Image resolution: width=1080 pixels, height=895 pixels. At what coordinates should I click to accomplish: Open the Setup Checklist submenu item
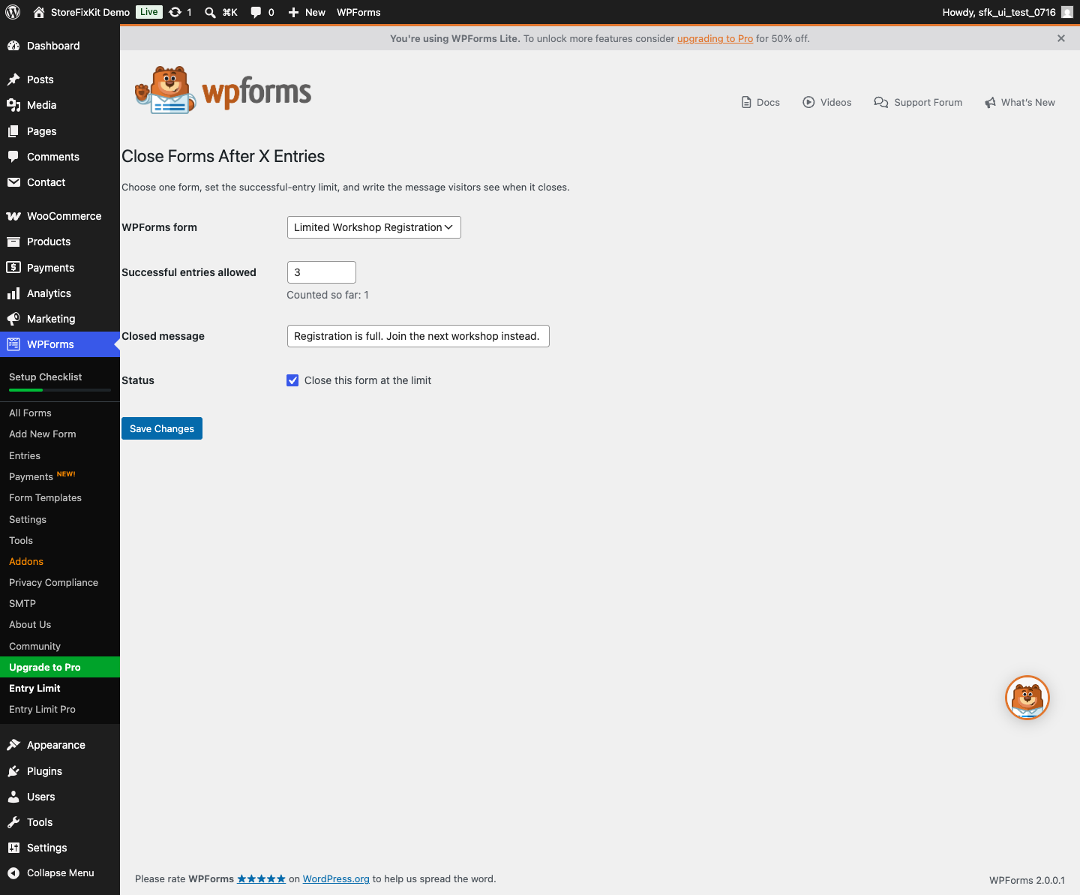click(x=45, y=377)
